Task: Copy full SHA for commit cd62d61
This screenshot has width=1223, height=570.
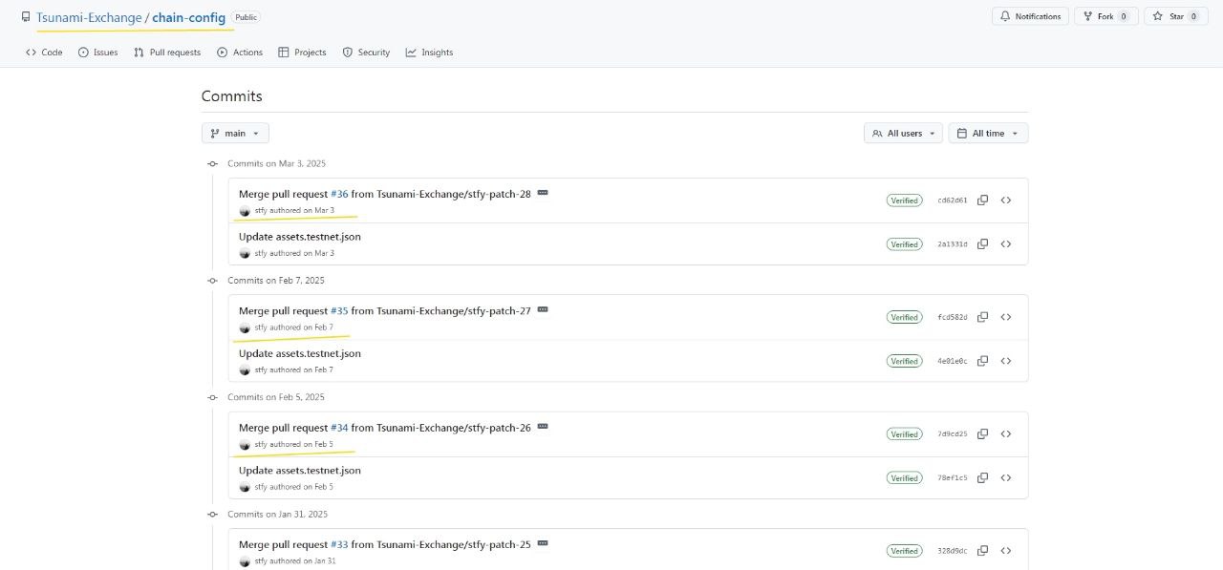Action: [982, 201]
